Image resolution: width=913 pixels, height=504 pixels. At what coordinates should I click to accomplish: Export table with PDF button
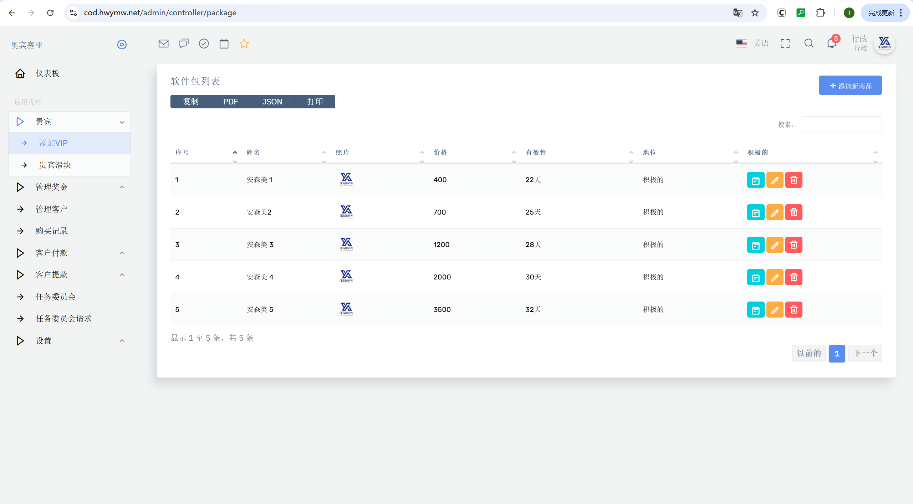click(x=231, y=102)
